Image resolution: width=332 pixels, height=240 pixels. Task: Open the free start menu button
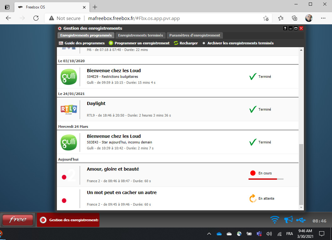click(x=18, y=220)
